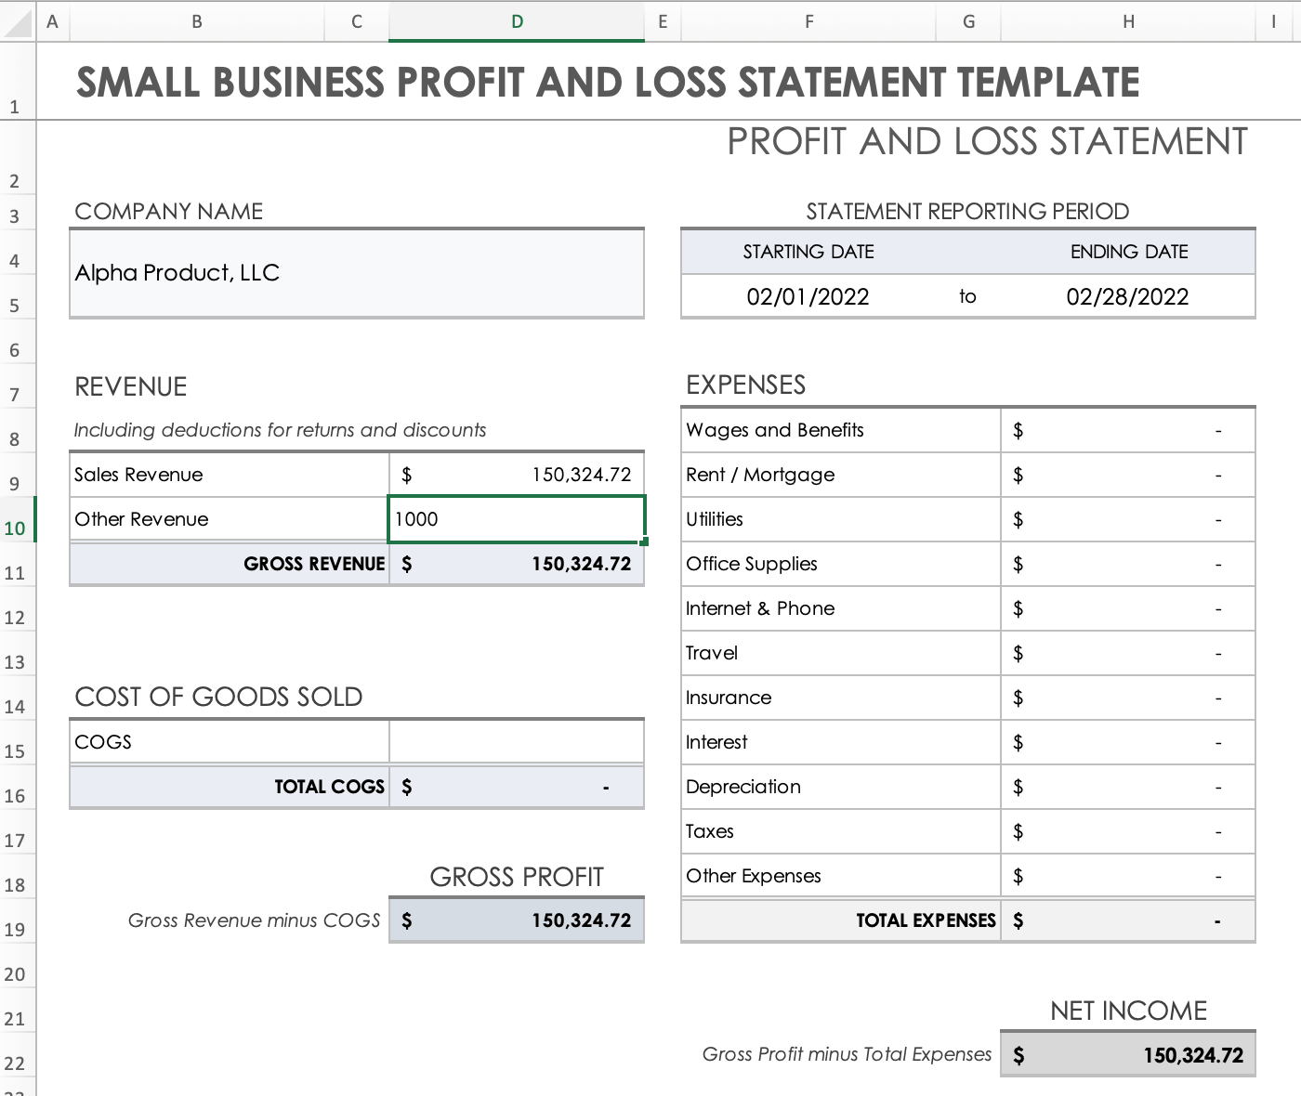The height and width of the screenshot is (1096, 1301).
Task: Click the ending date 02/28/2022 cell
Action: (x=1127, y=297)
